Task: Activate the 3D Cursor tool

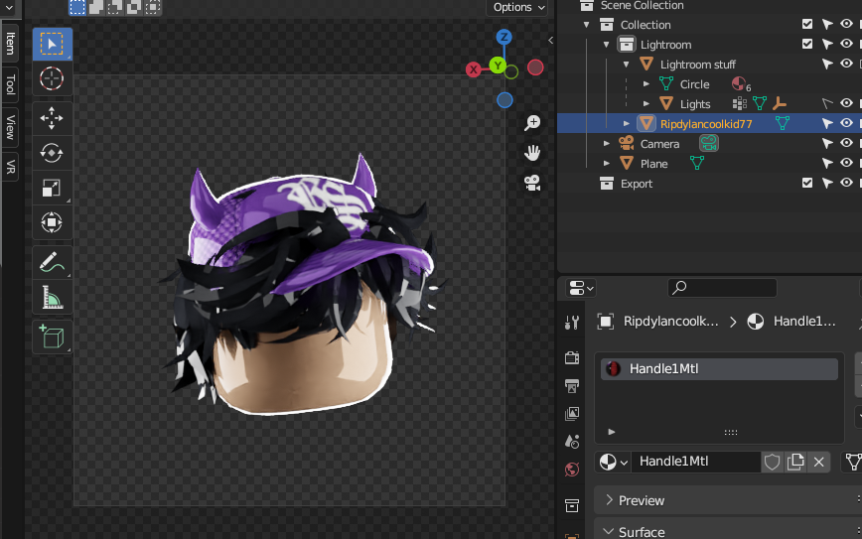Action: click(52, 78)
